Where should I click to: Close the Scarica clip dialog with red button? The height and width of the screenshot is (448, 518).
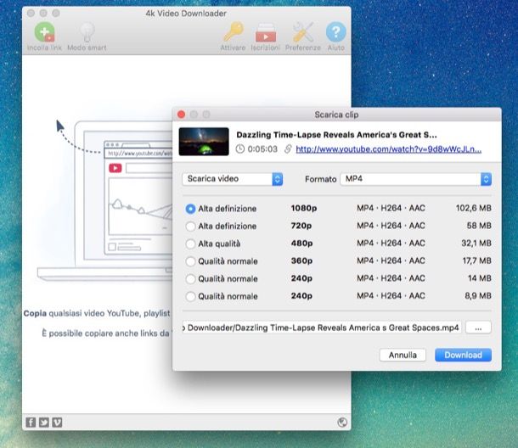tap(181, 115)
